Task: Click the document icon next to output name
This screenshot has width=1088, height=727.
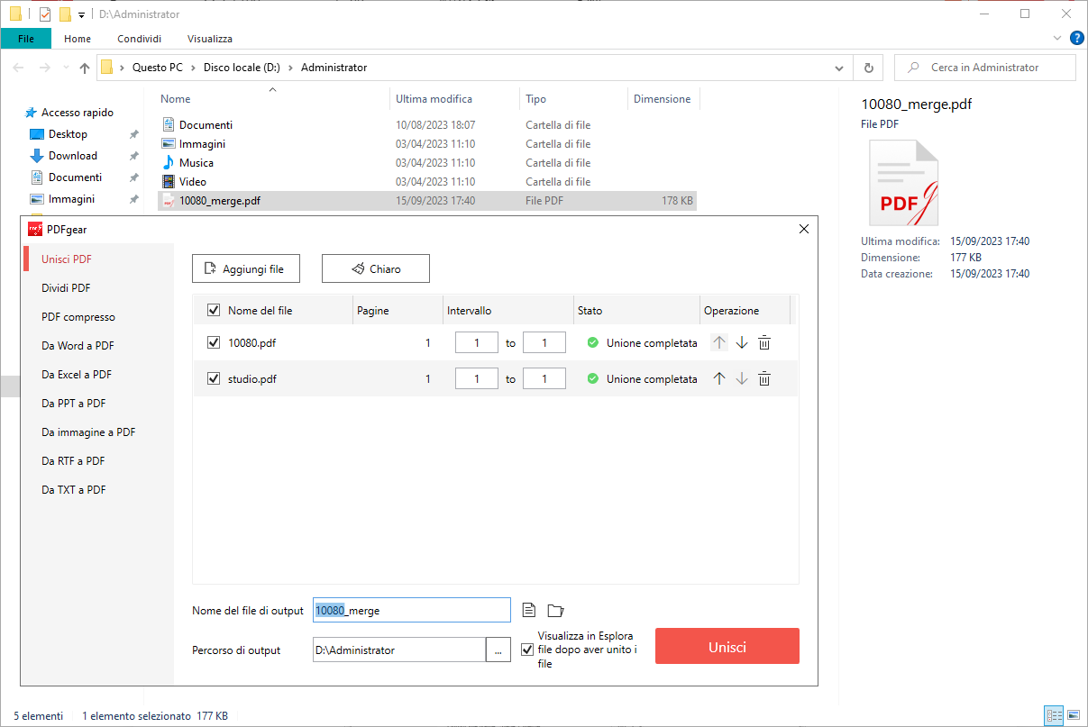Action: click(529, 611)
